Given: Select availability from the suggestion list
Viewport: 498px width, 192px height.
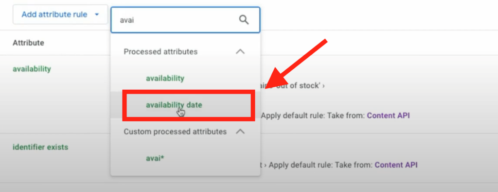Looking at the screenshot, I should 165,78.
